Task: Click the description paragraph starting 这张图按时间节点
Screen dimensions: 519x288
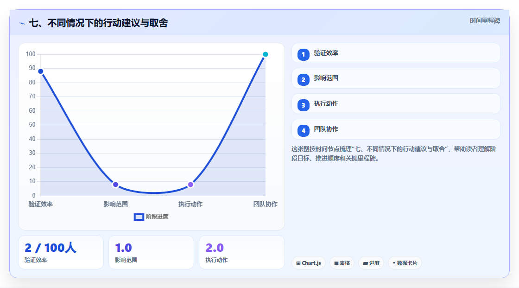Action: coord(393,154)
